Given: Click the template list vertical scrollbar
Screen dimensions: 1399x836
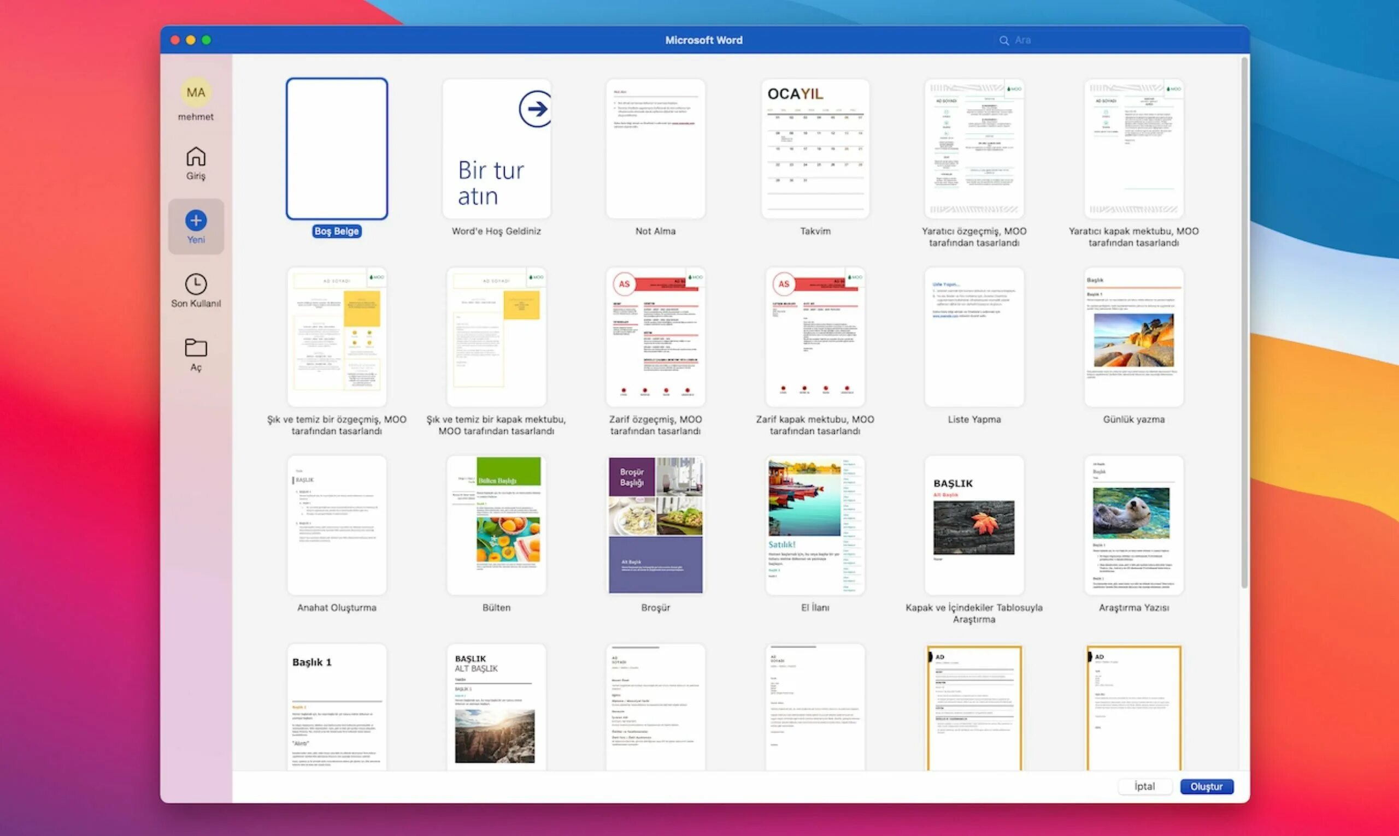Looking at the screenshot, I should click(1244, 321).
